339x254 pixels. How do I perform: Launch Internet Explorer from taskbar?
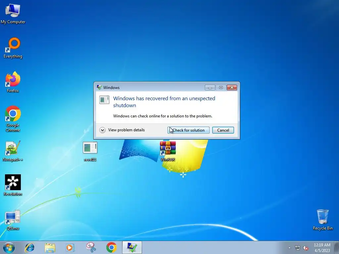coord(29,247)
